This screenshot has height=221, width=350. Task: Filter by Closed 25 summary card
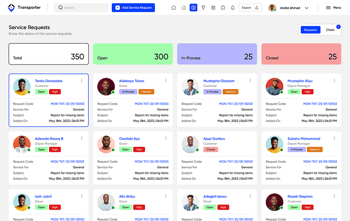pos(301,54)
